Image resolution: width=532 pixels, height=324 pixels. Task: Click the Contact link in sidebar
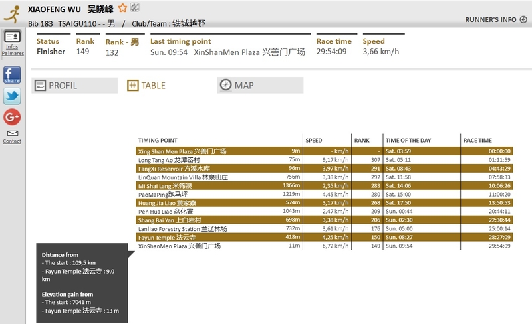tap(12, 141)
